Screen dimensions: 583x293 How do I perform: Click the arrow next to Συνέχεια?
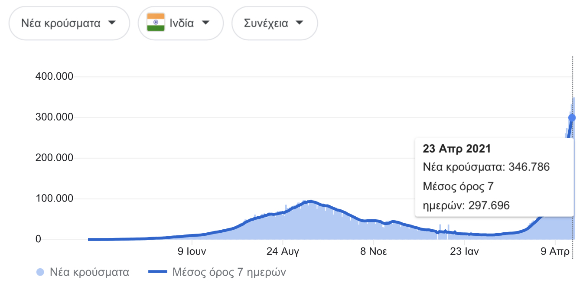coord(299,23)
